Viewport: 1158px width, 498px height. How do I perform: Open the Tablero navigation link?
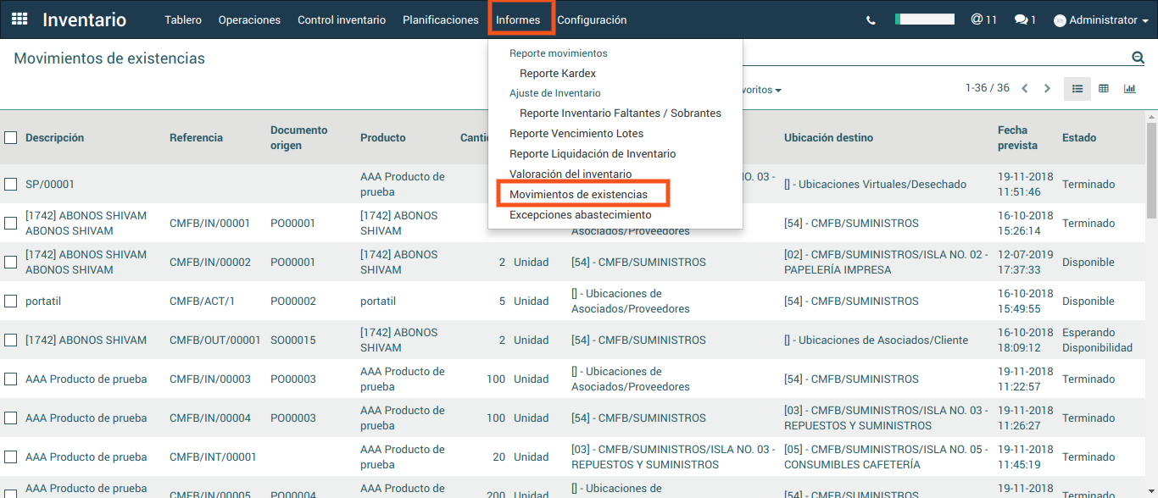pyautogui.click(x=183, y=19)
